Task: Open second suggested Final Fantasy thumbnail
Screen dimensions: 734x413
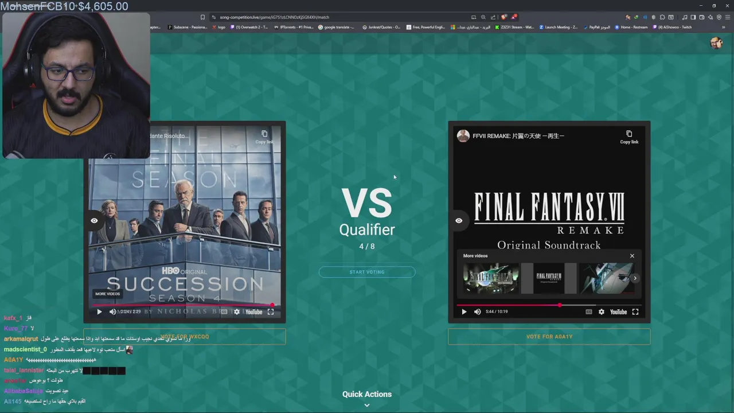Action: click(x=549, y=278)
